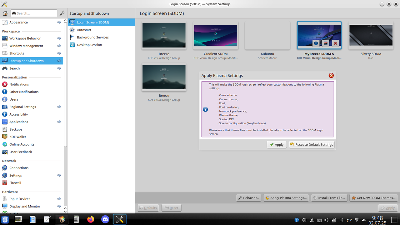Open Discord from the taskbar
Image resolution: width=400 pixels, height=225 pixels.
(105, 220)
